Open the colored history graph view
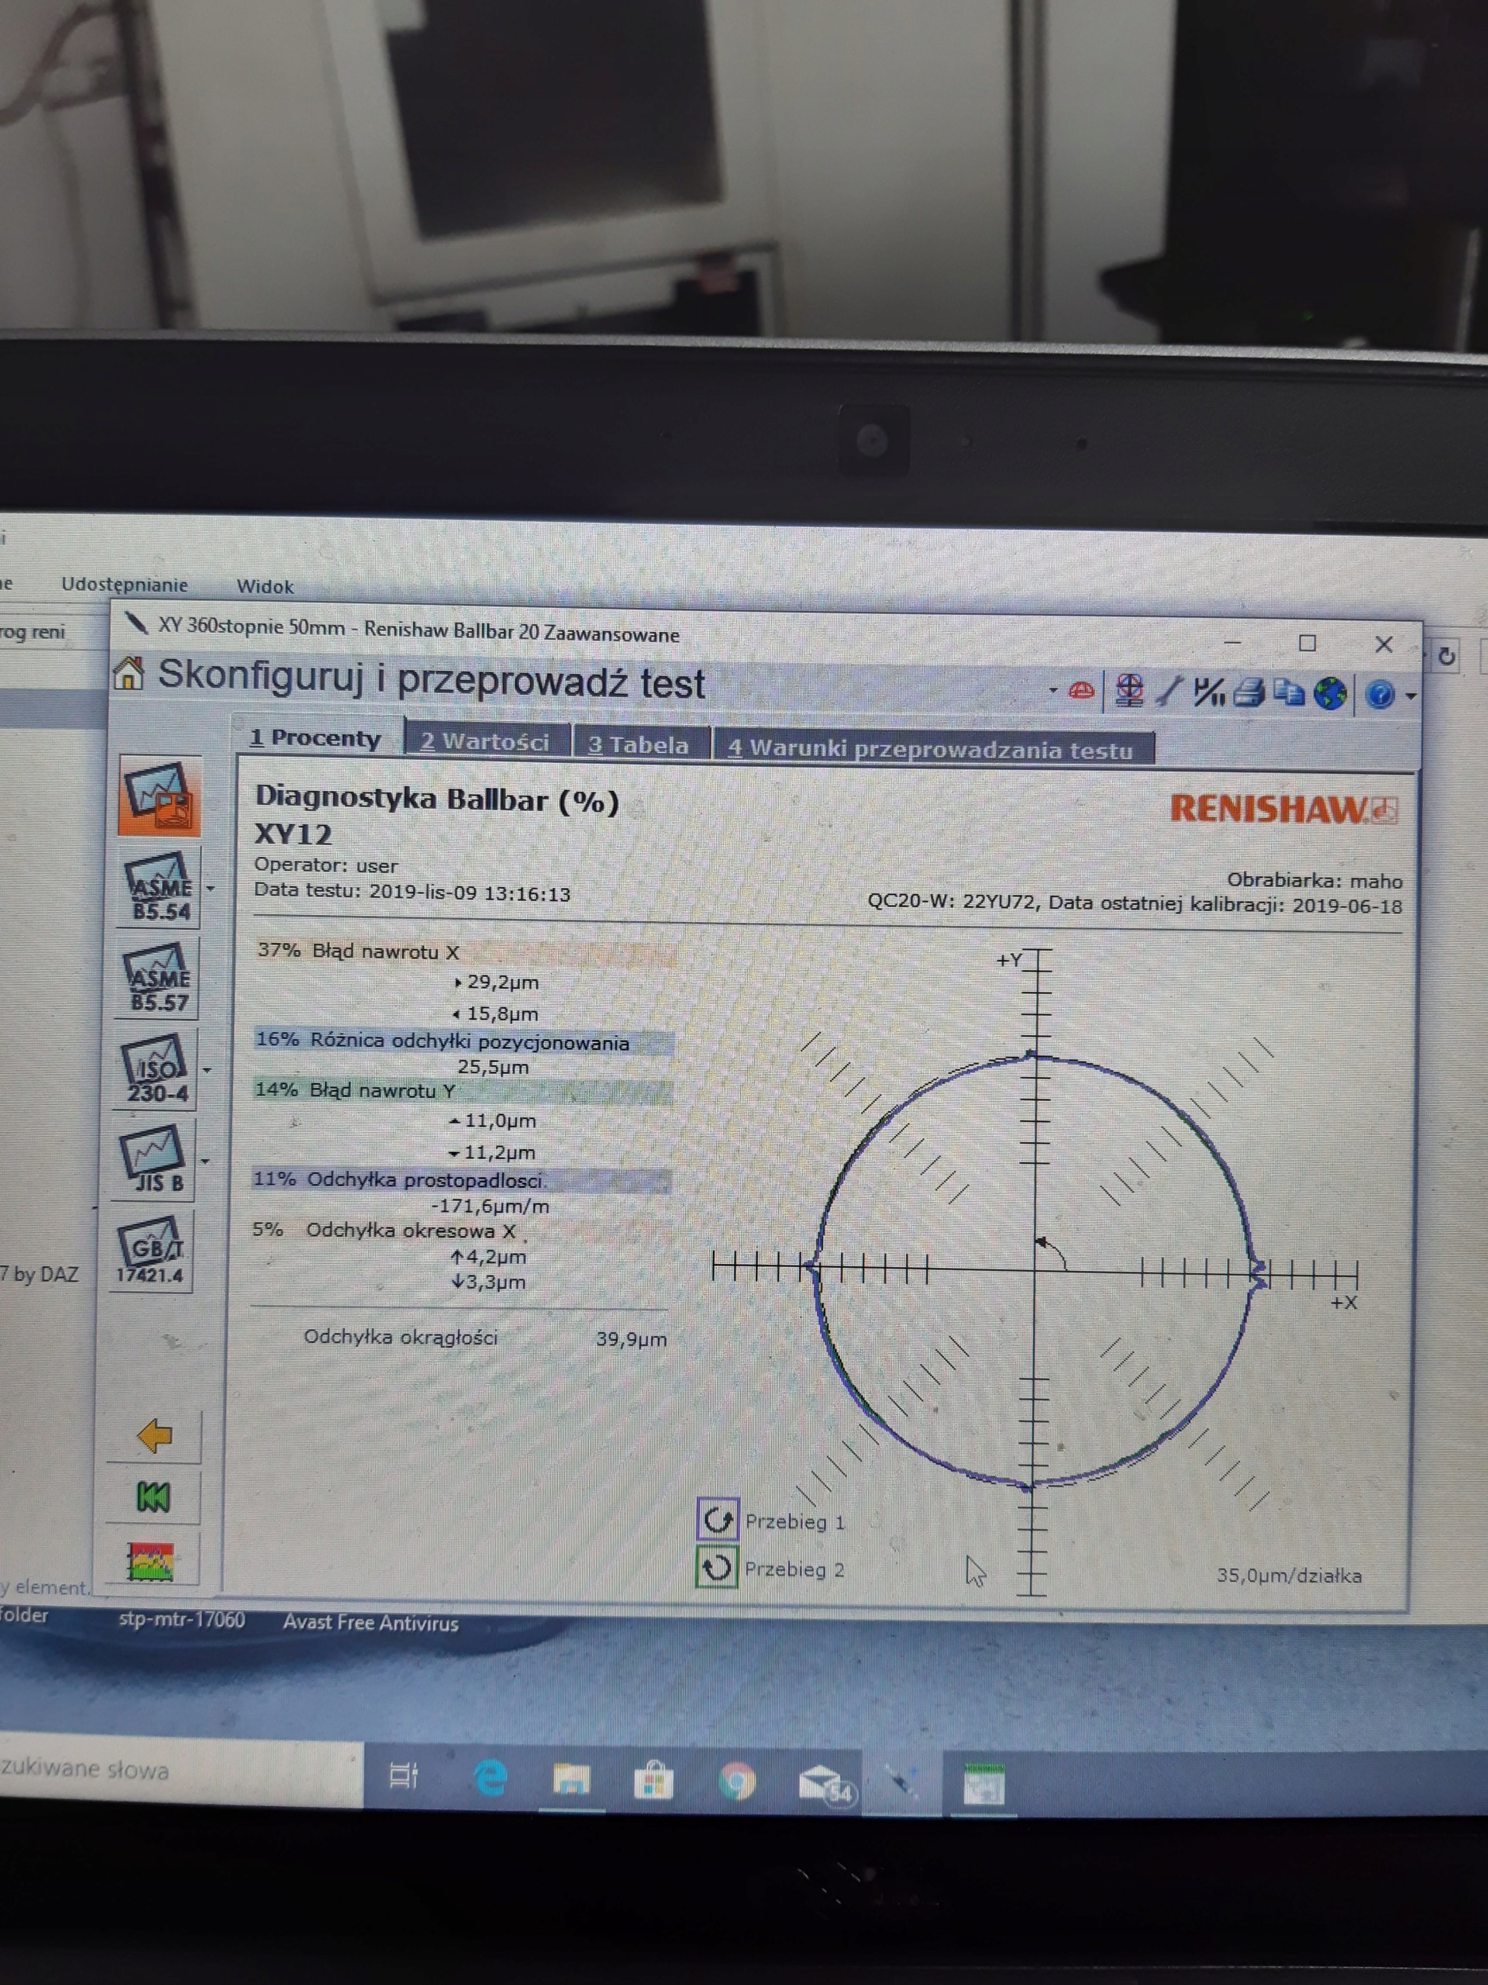The width and height of the screenshot is (1488, 1985). (150, 1562)
